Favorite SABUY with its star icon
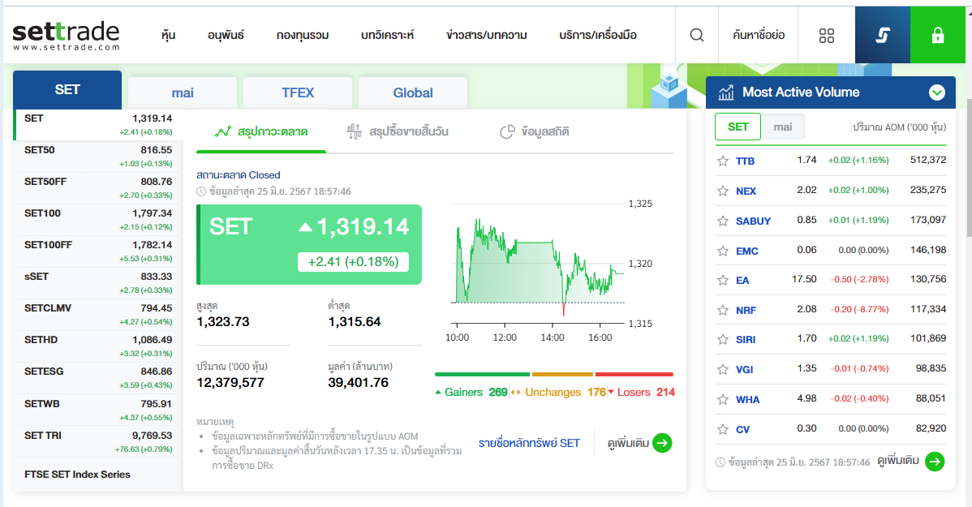This screenshot has width=972, height=507. point(723,221)
